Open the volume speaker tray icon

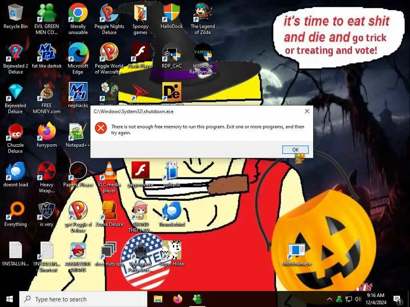tap(358, 299)
